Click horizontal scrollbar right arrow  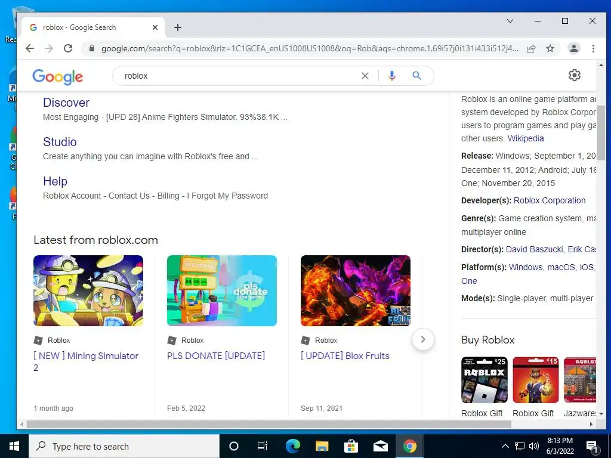click(591, 424)
